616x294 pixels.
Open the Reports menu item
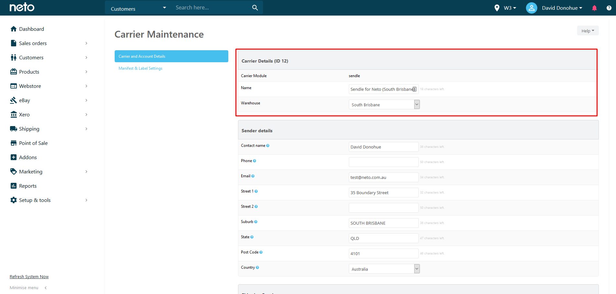28,186
